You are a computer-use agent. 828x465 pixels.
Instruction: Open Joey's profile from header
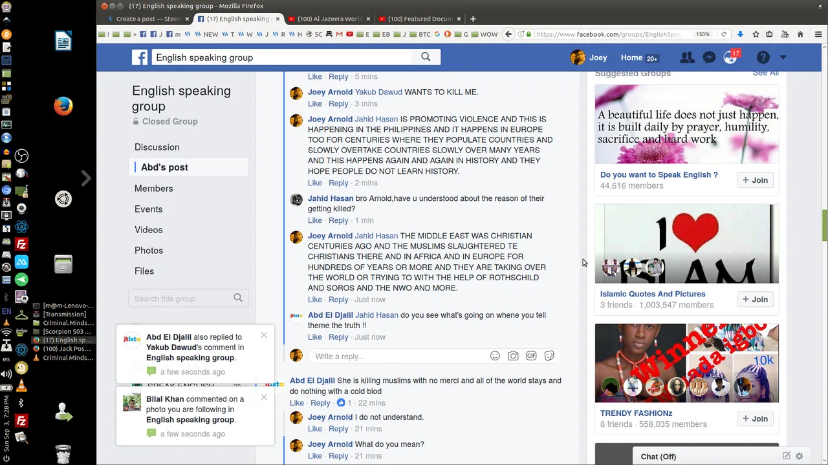(589, 57)
